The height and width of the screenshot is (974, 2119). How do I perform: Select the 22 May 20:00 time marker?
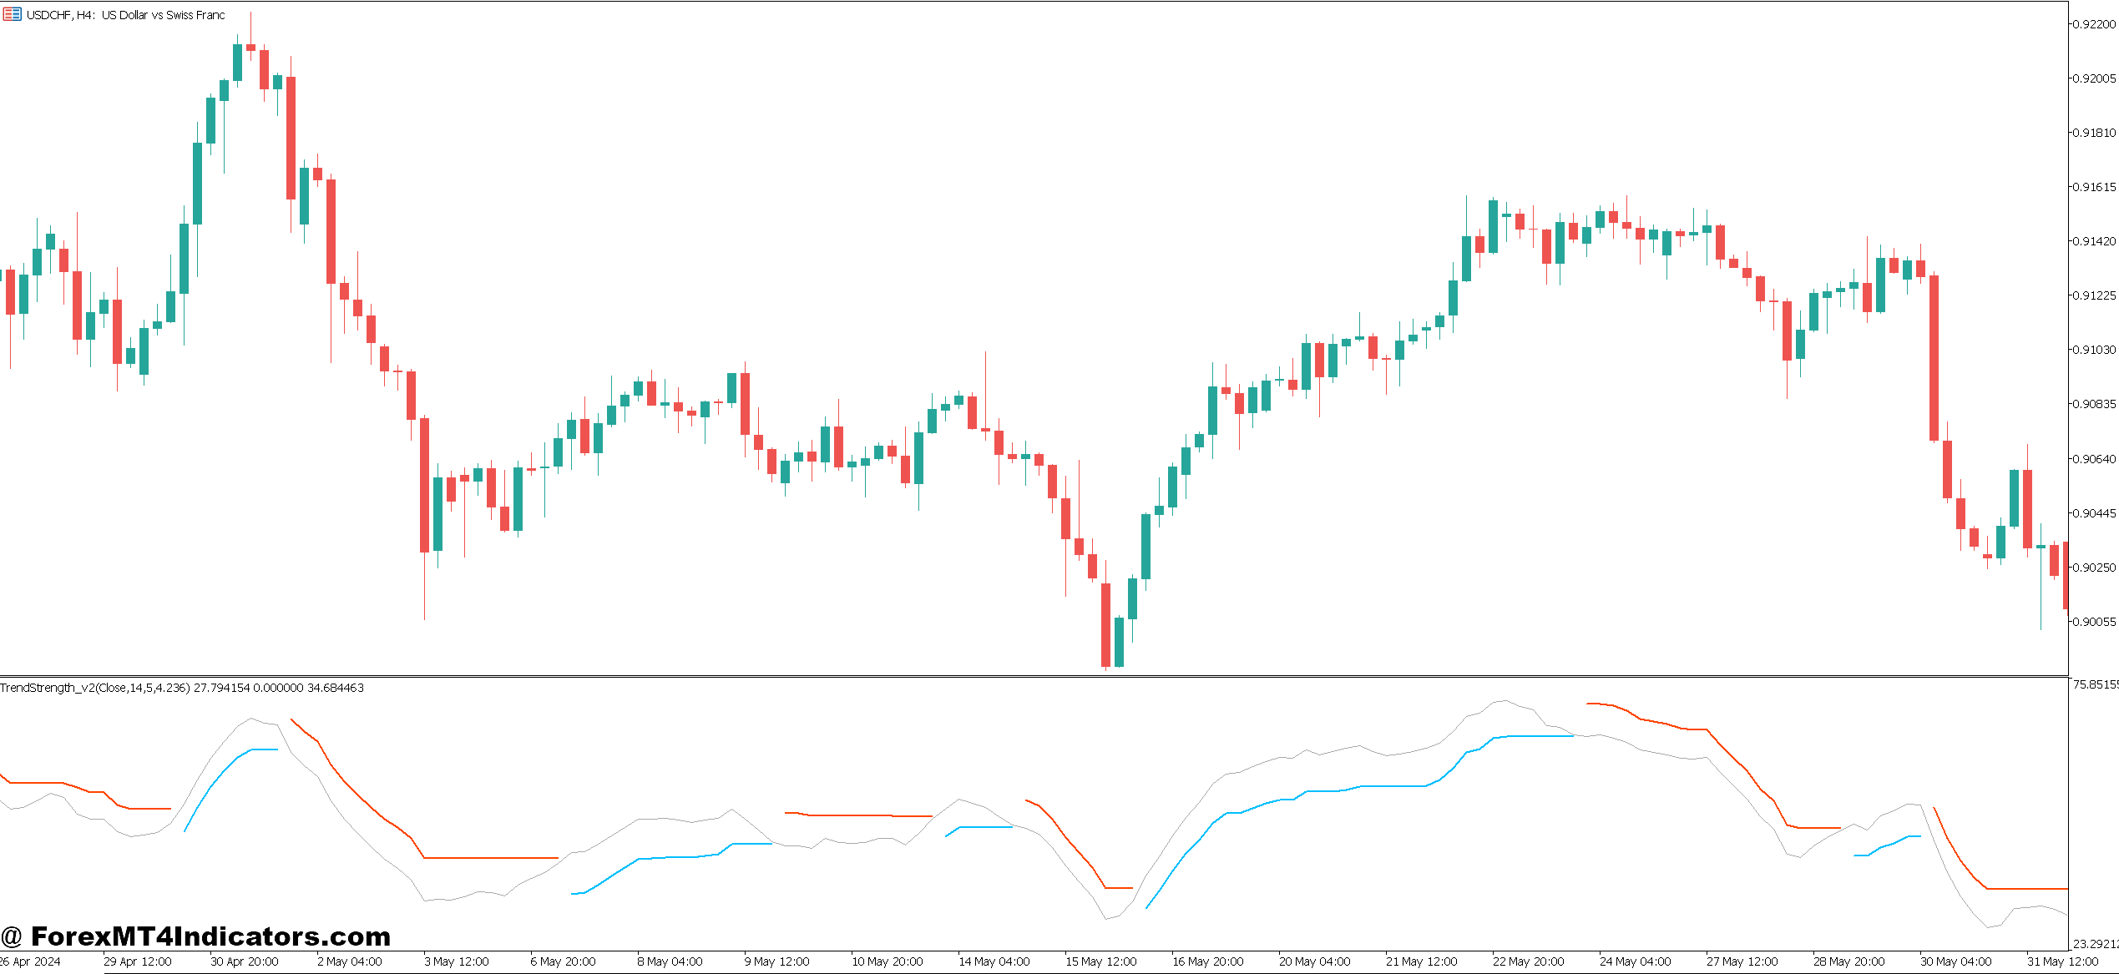pos(1528,961)
